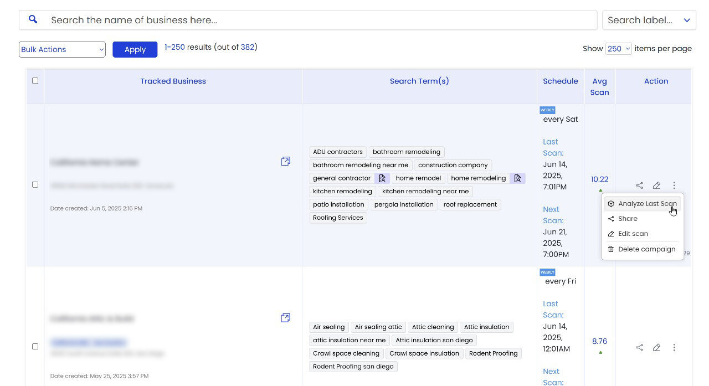This screenshot has height=386, width=709.
Task: Click the 382 total results link
Action: pos(248,47)
